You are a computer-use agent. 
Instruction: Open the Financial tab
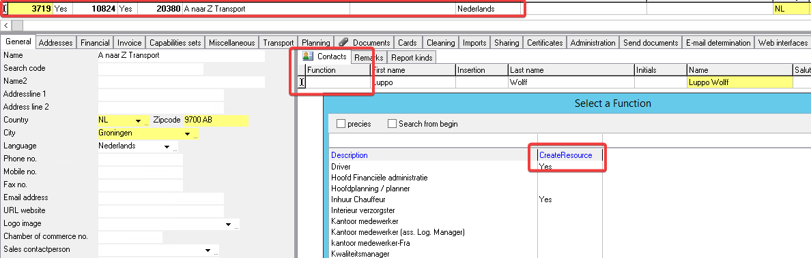tap(95, 43)
